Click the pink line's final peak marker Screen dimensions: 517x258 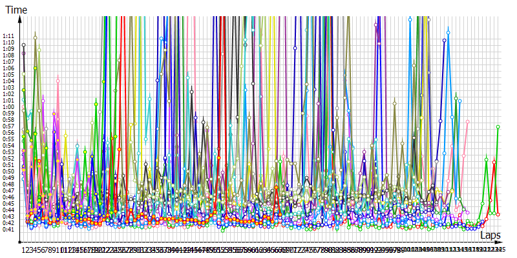click(x=467, y=121)
